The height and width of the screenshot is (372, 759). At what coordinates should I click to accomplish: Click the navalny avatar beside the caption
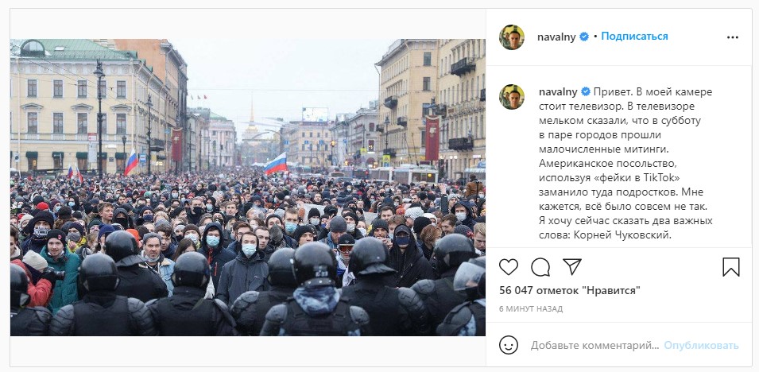click(x=512, y=97)
